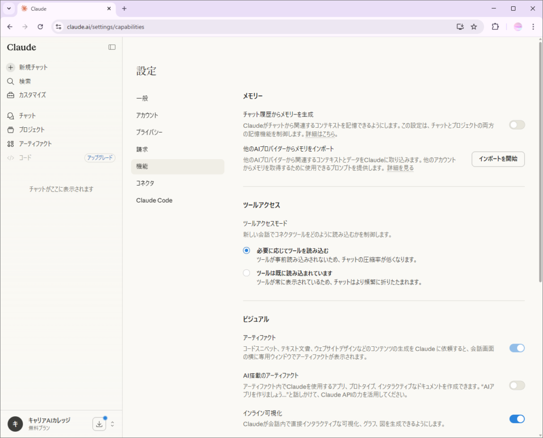Open コネクタ settings section
543x438 pixels.
pyautogui.click(x=145, y=183)
